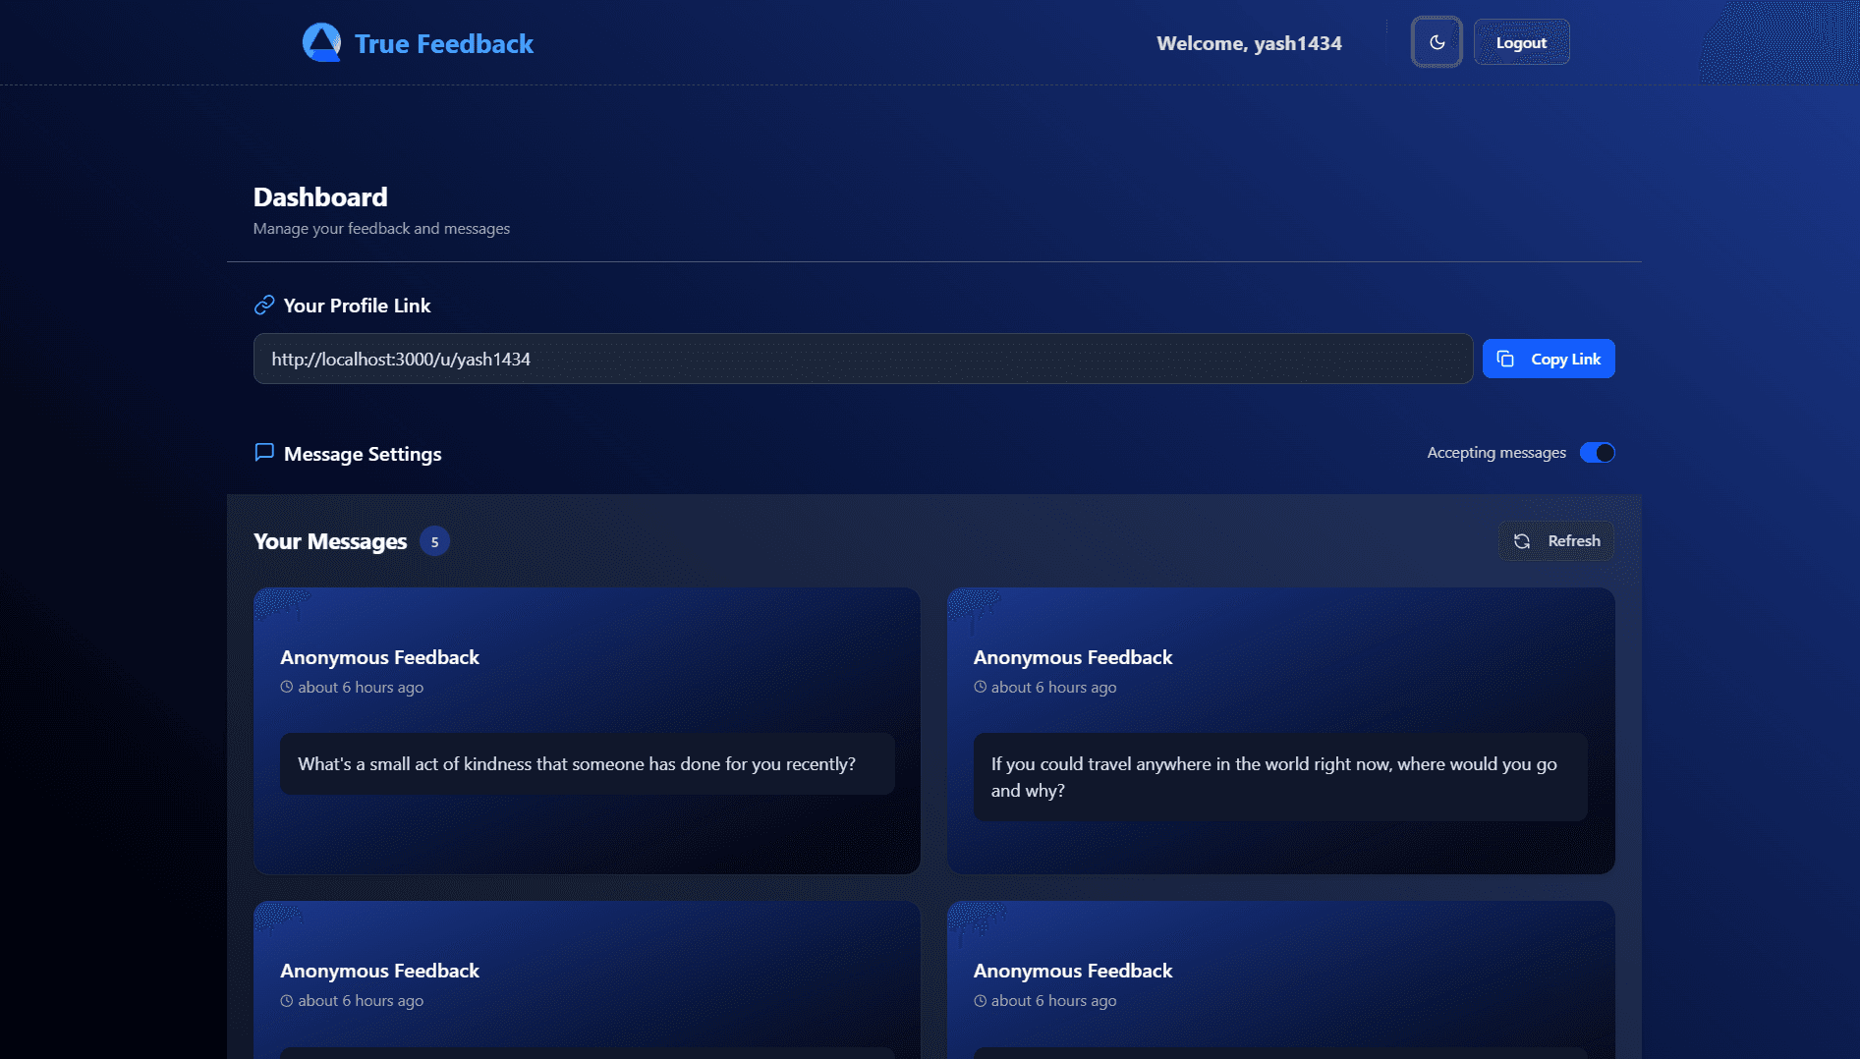1860x1059 pixels.
Task: Click the copy icon inside Copy Link button
Action: pyautogui.click(x=1505, y=358)
